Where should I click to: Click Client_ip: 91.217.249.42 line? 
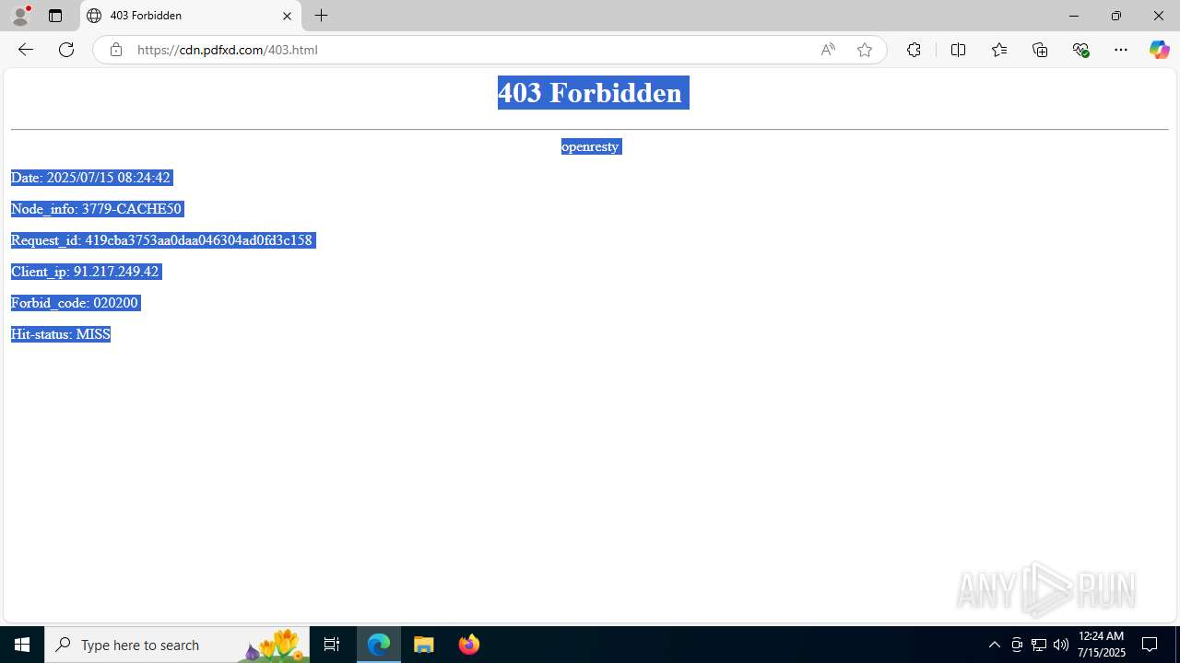(86, 272)
